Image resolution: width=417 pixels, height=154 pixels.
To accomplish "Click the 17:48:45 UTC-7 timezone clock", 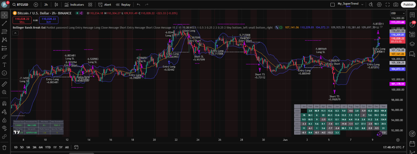I will (x=394, y=147).
